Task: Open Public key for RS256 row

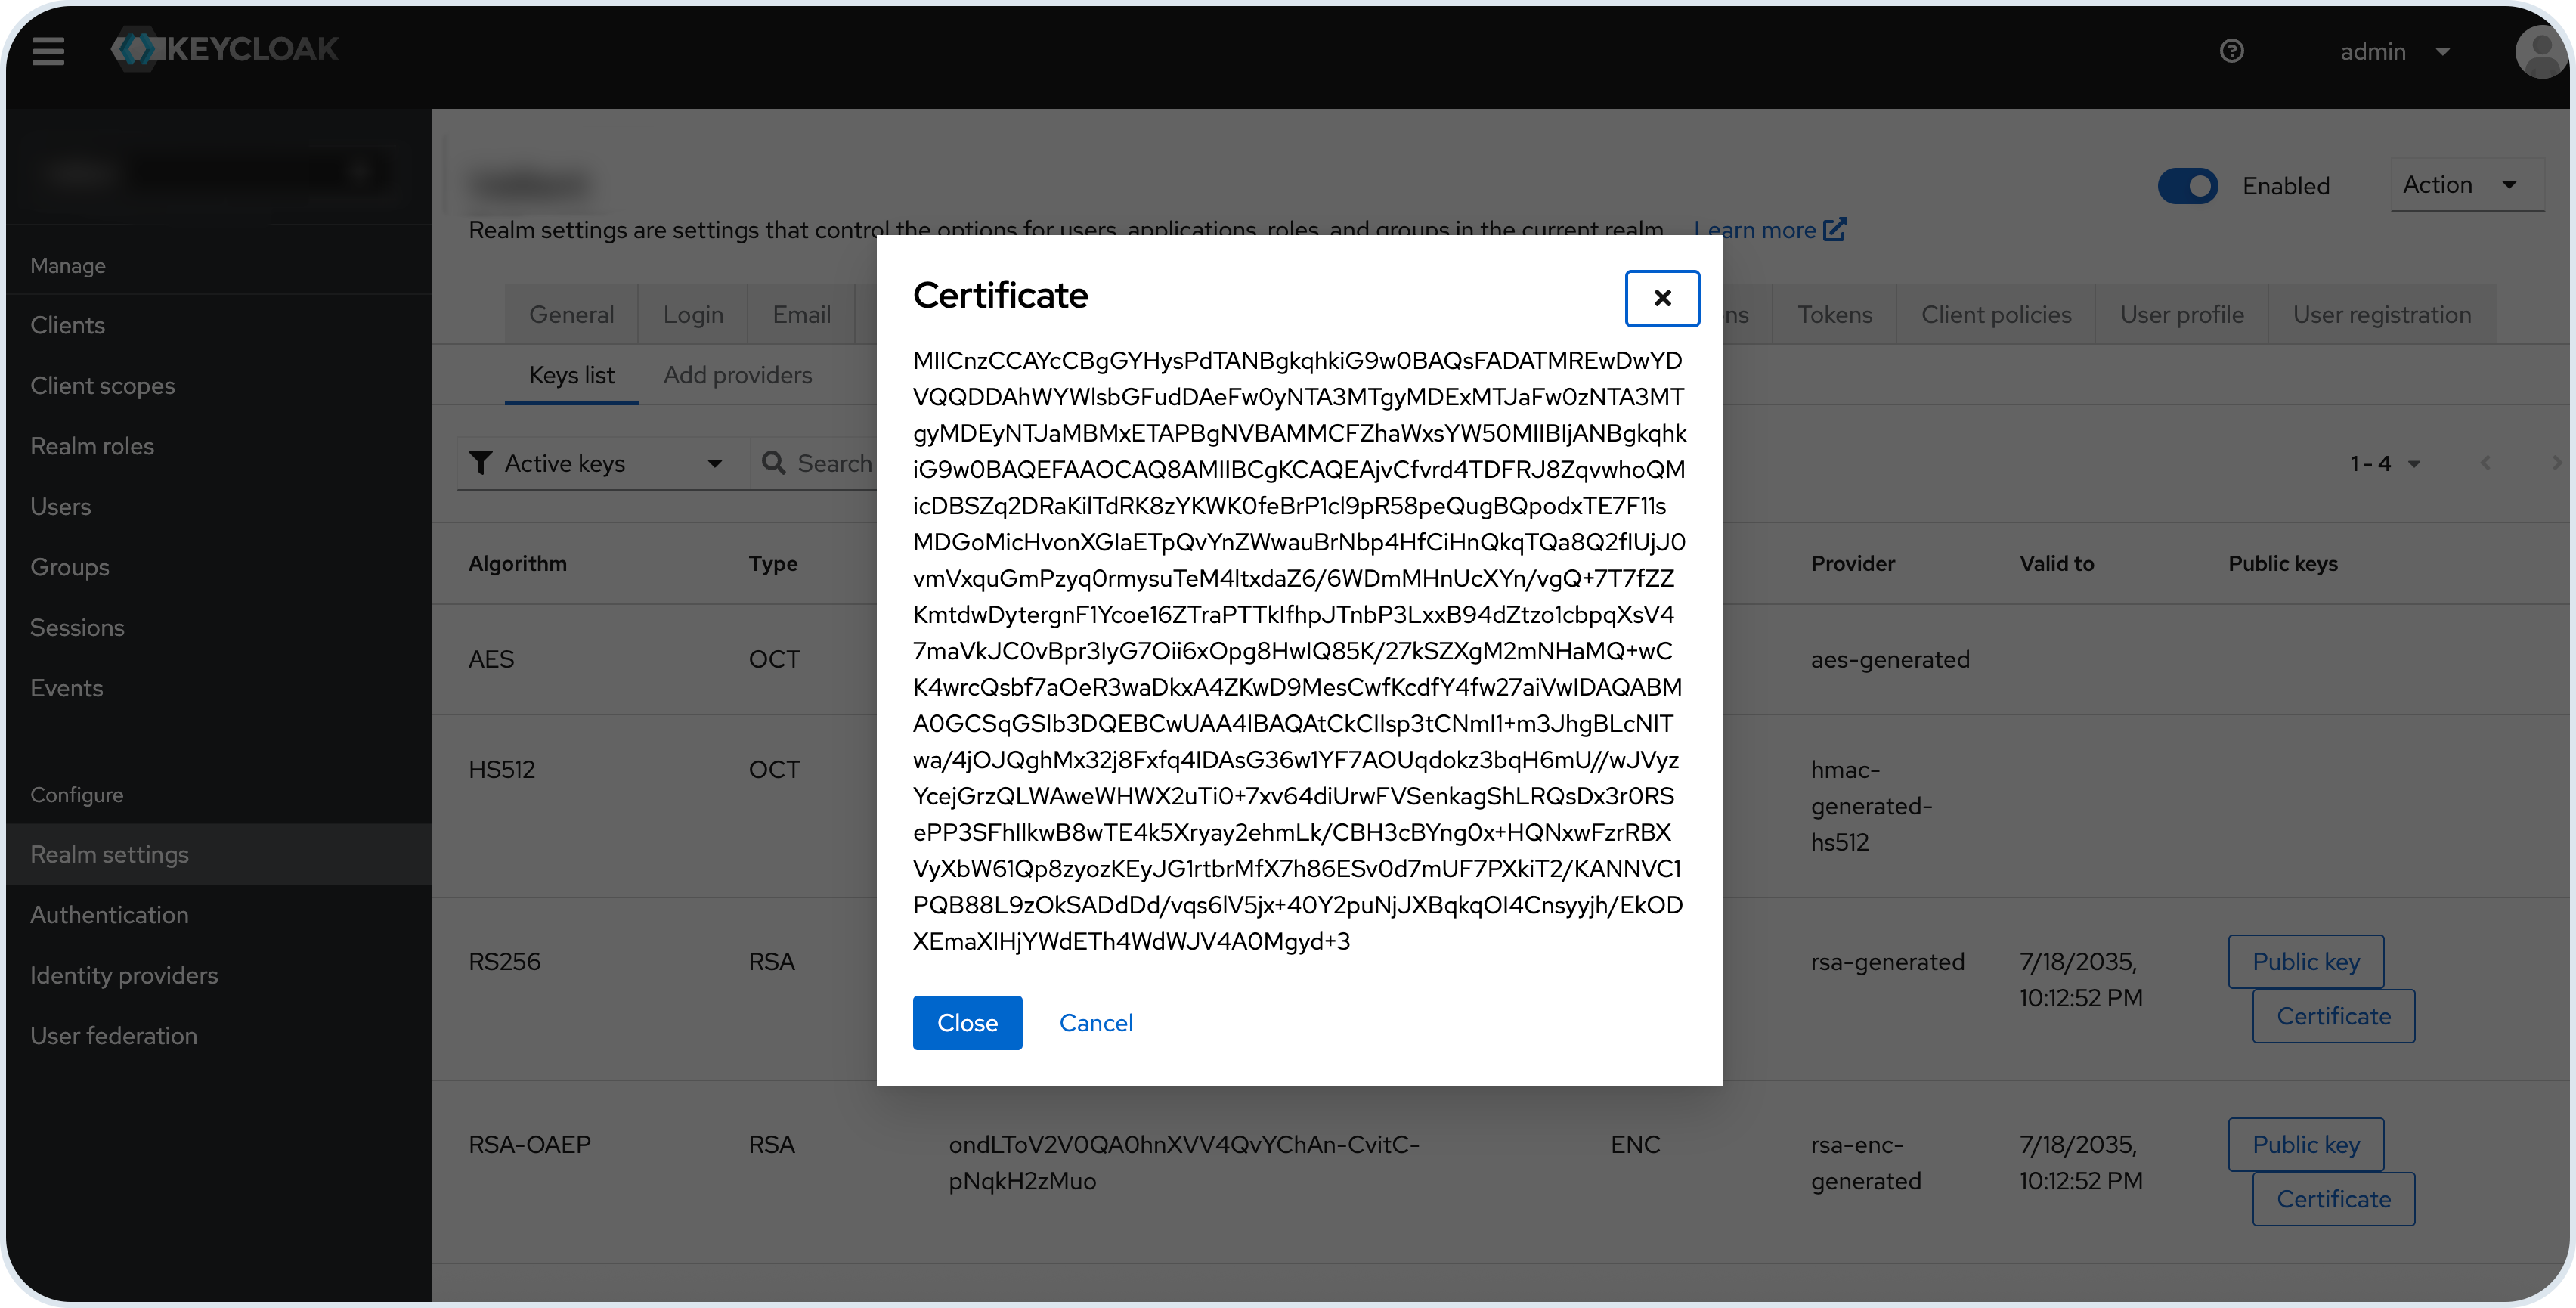Action: coord(2305,962)
